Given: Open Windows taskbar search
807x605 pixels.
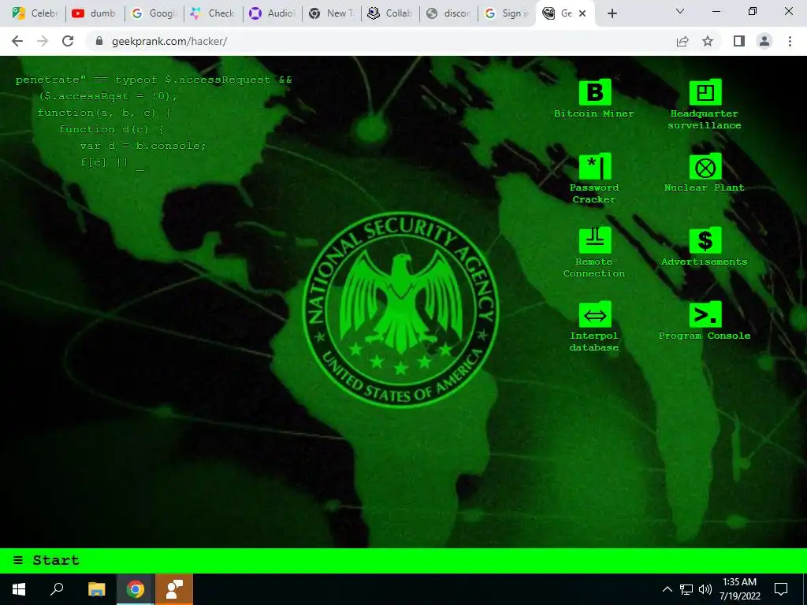Looking at the screenshot, I should coord(57,589).
